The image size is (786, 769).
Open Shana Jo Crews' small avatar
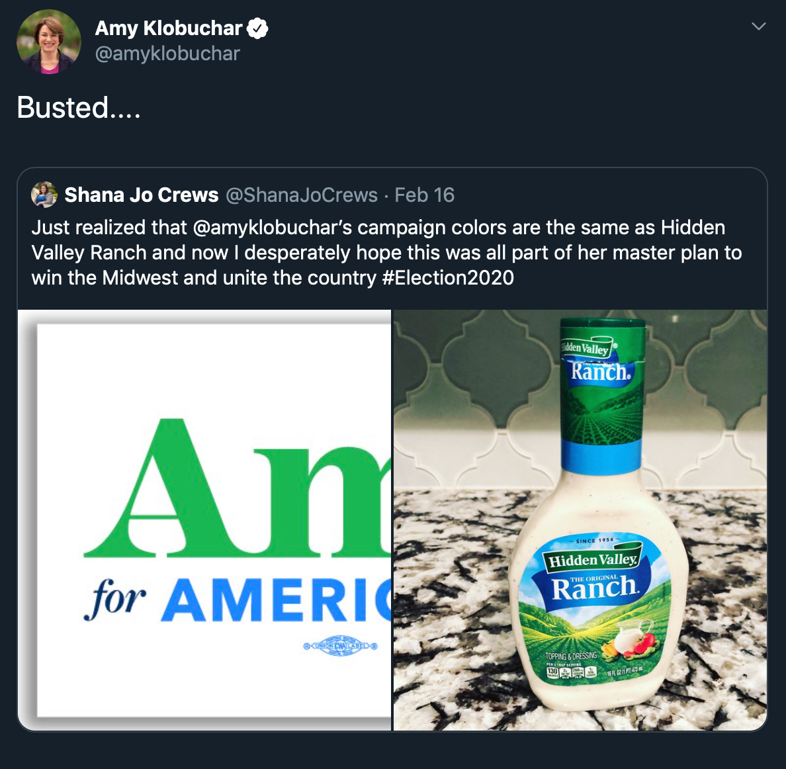pyautogui.click(x=44, y=195)
